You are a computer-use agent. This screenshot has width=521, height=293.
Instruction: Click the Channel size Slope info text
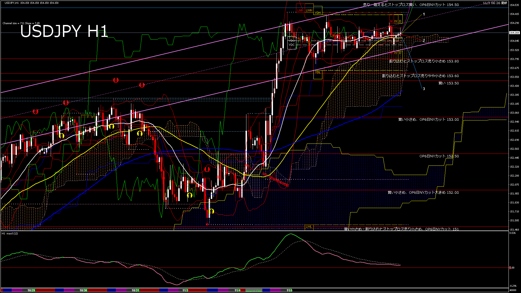point(21,23)
